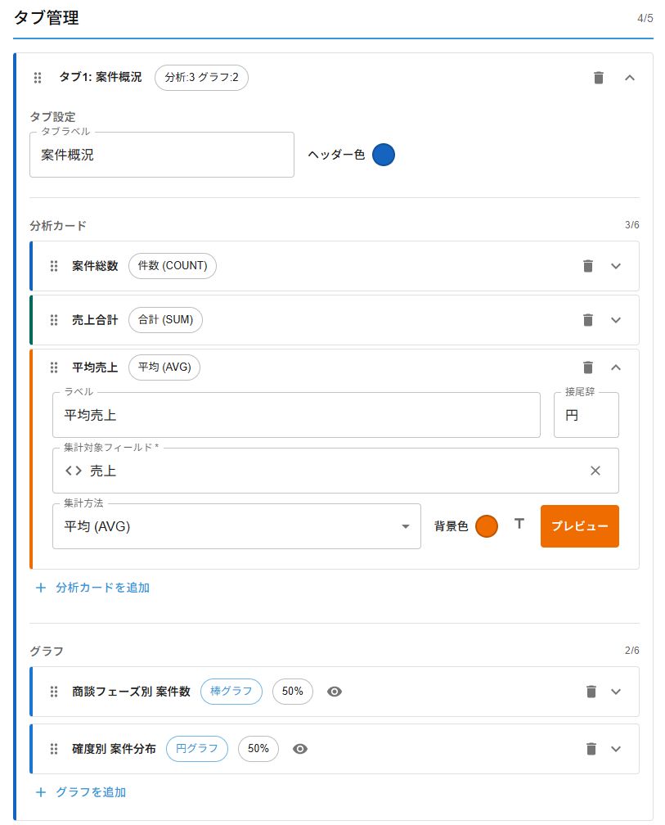Toggle visibility of 確度別 案件分布 graph
This screenshot has width=665, height=825.
click(299, 748)
